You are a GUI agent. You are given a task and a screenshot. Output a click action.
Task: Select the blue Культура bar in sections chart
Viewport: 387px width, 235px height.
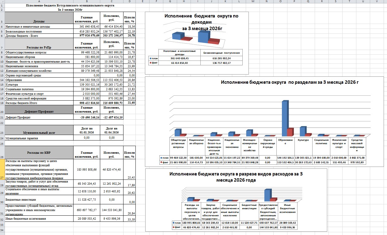click(303, 131)
